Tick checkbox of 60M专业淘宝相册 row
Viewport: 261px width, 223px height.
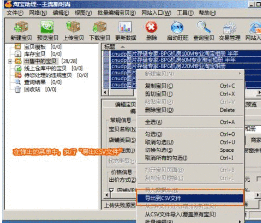106,60
